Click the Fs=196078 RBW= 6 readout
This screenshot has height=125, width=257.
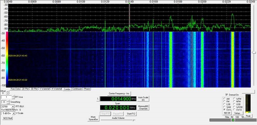11,110
